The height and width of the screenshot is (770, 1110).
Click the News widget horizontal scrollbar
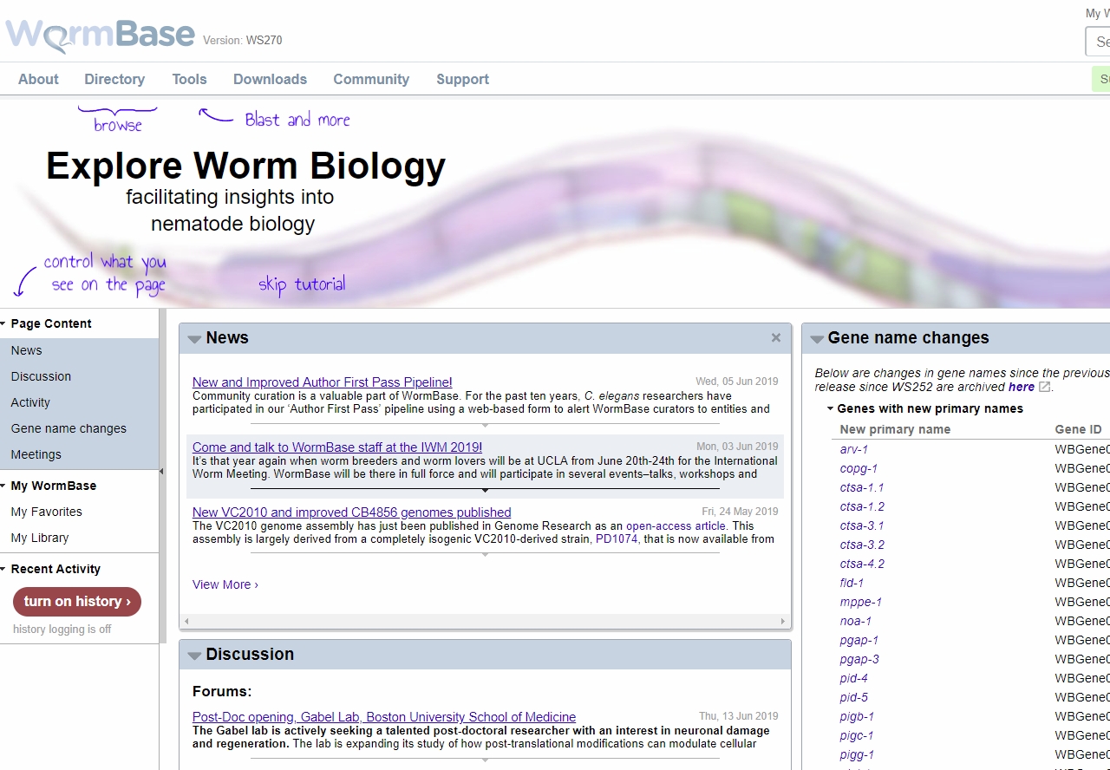485,622
